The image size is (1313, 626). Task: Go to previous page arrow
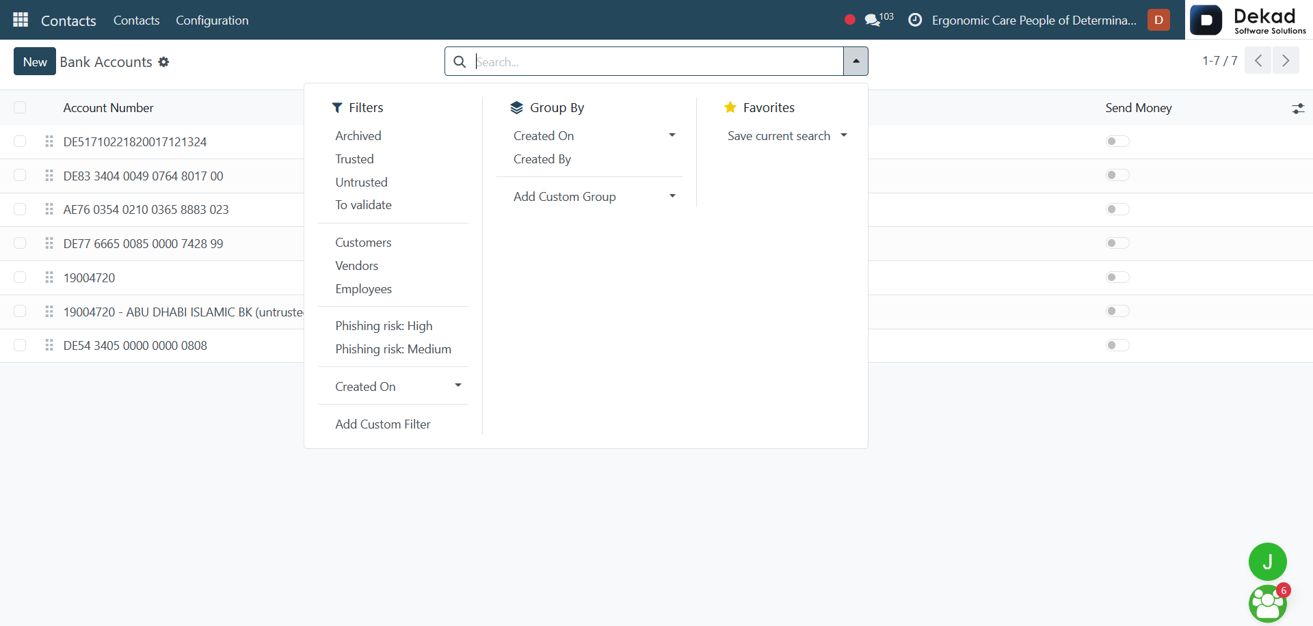click(x=1258, y=61)
